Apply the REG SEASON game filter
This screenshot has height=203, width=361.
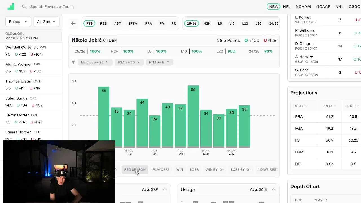(135, 169)
